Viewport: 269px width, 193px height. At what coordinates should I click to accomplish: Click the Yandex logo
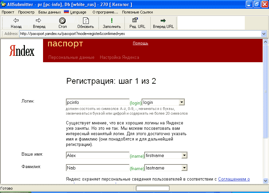pos(22,51)
